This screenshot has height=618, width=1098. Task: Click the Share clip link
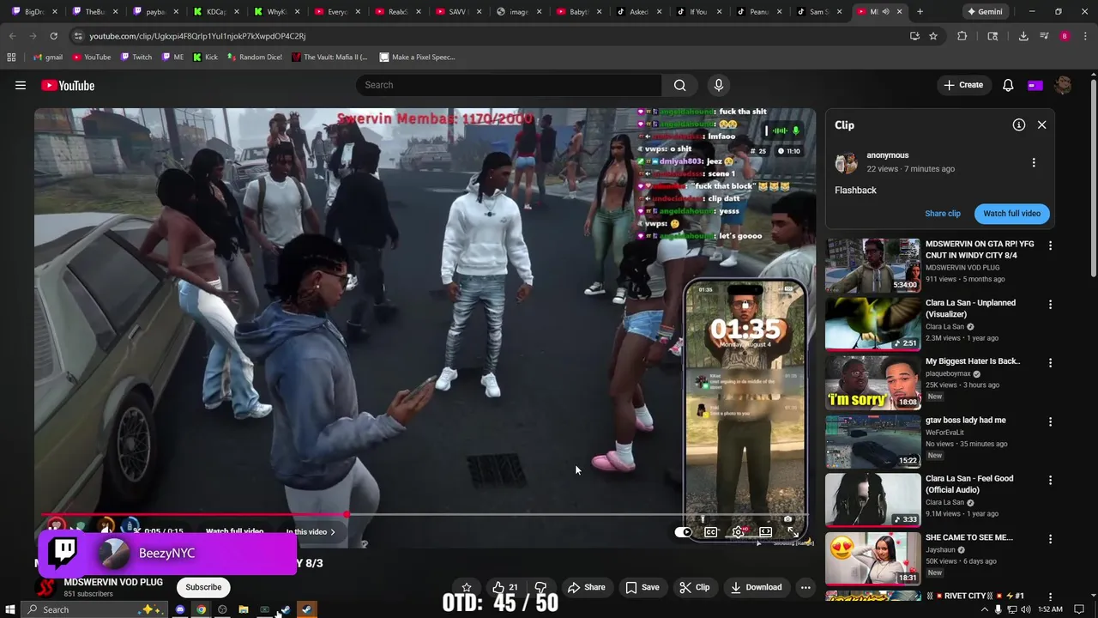(x=943, y=214)
